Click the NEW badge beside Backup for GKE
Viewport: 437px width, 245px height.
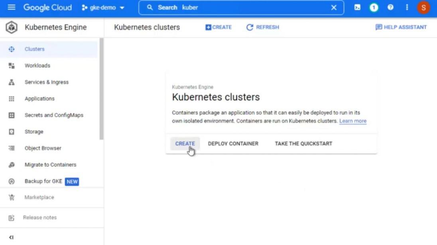click(x=72, y=182)
